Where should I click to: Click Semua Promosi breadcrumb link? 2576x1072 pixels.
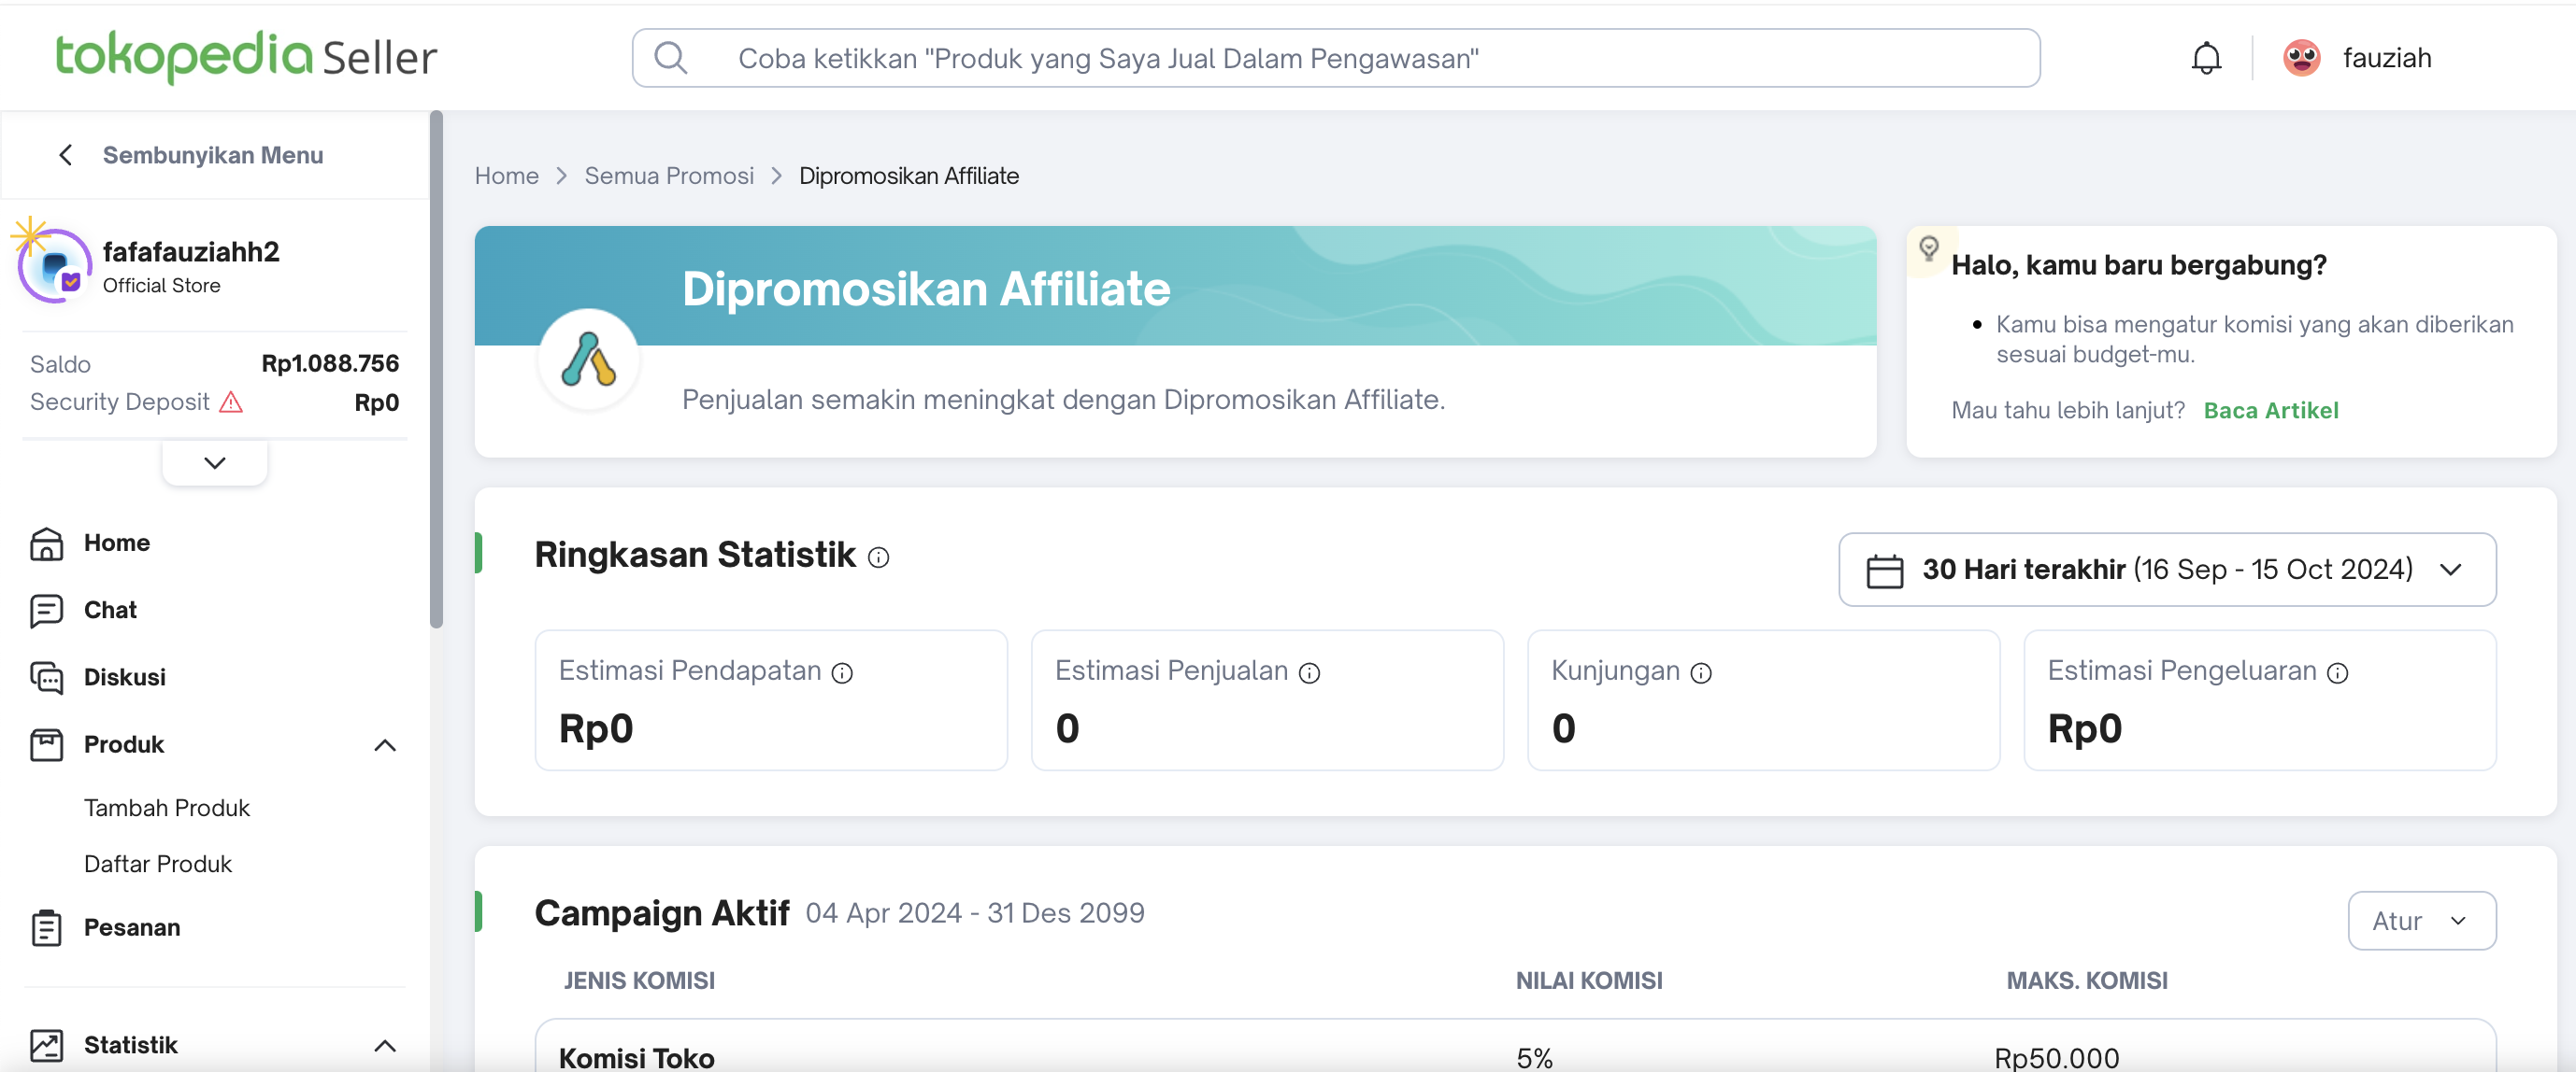pyautogui.click(x=669, y=176)
